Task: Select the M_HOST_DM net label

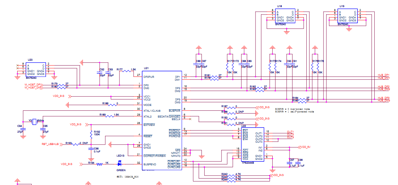Action: (33, 87)
